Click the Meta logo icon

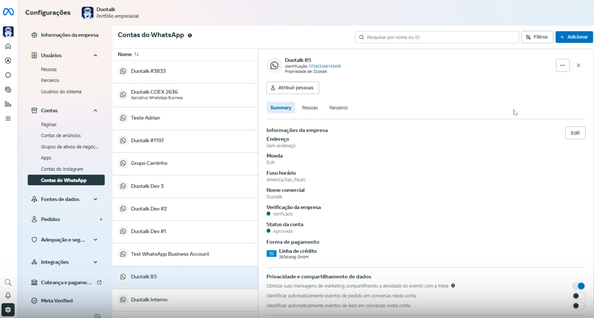coord(8,12)
